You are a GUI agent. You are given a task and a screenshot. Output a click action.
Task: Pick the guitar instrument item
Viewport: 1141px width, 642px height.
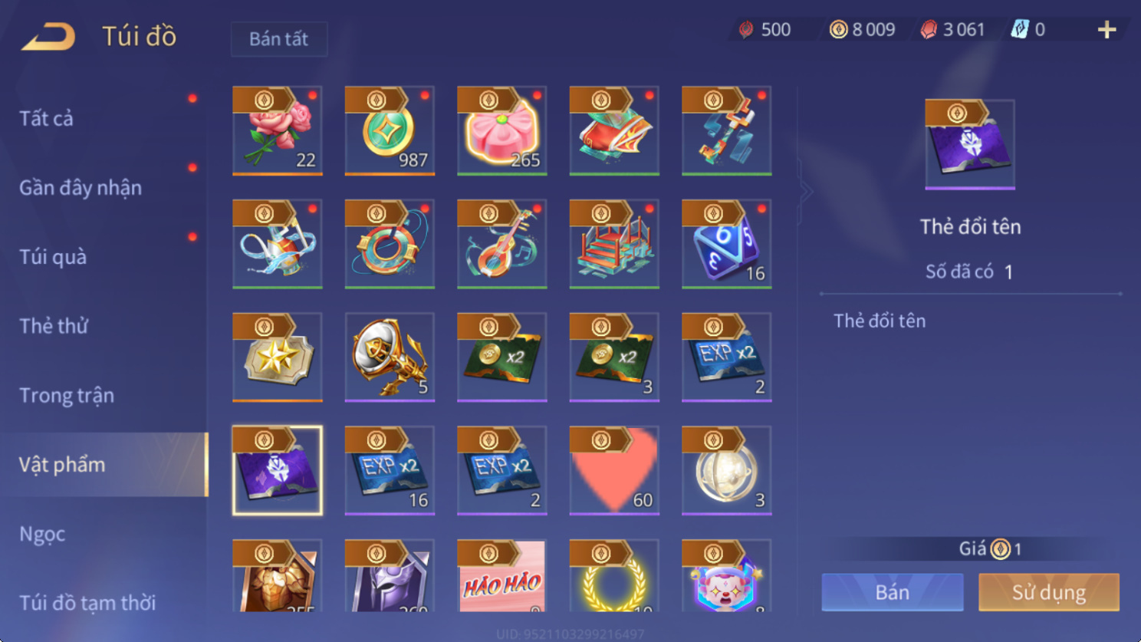tap(502, 244)
